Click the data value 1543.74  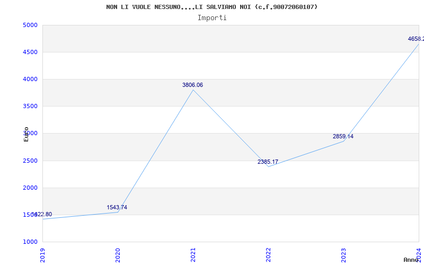[117, 207]
